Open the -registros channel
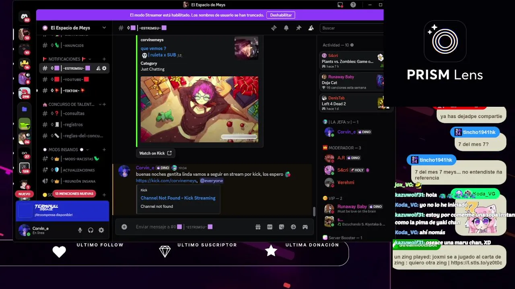515x289 pixels. (x=74, y=124)
